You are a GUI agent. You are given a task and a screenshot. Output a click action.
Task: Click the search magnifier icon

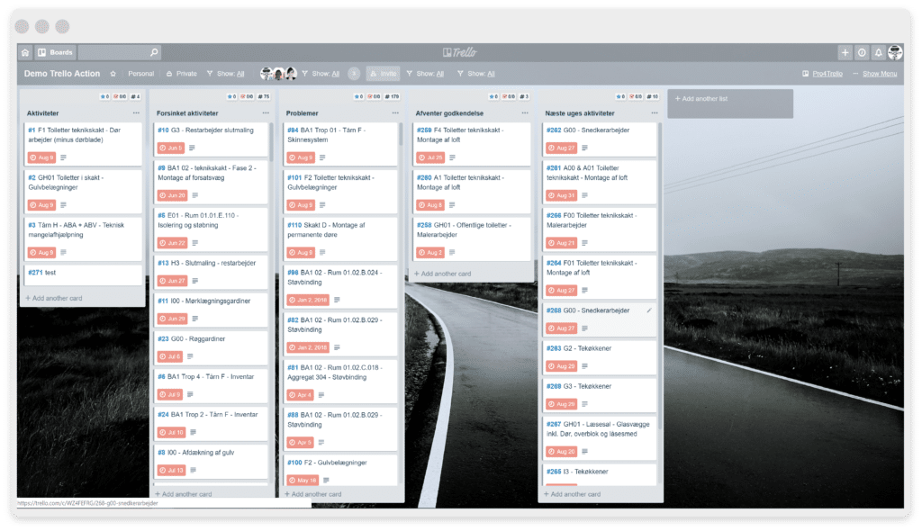[x=154, y=52]
